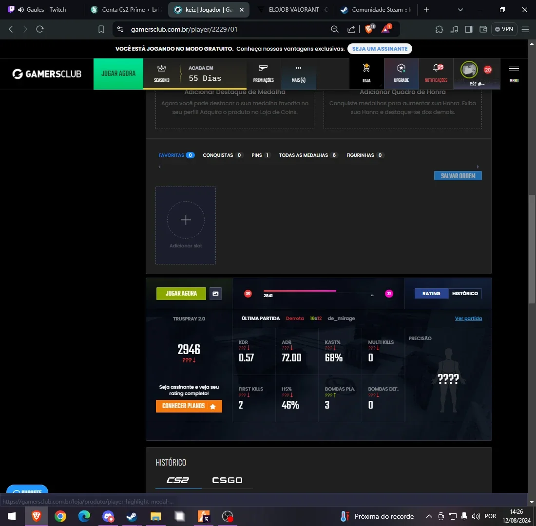Open the Brave Wallet icon

(483, 29)
